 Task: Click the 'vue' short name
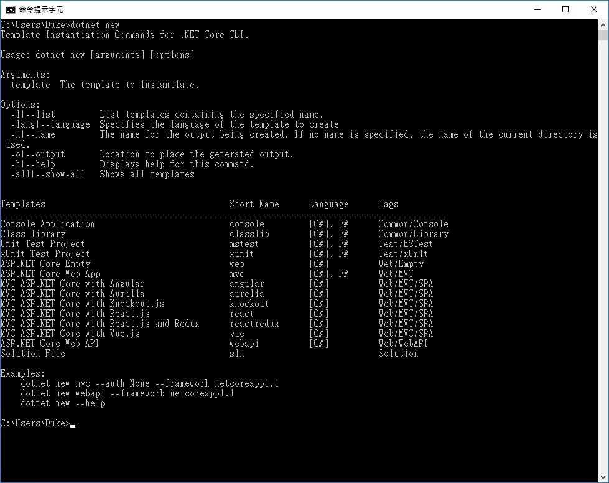236,334
